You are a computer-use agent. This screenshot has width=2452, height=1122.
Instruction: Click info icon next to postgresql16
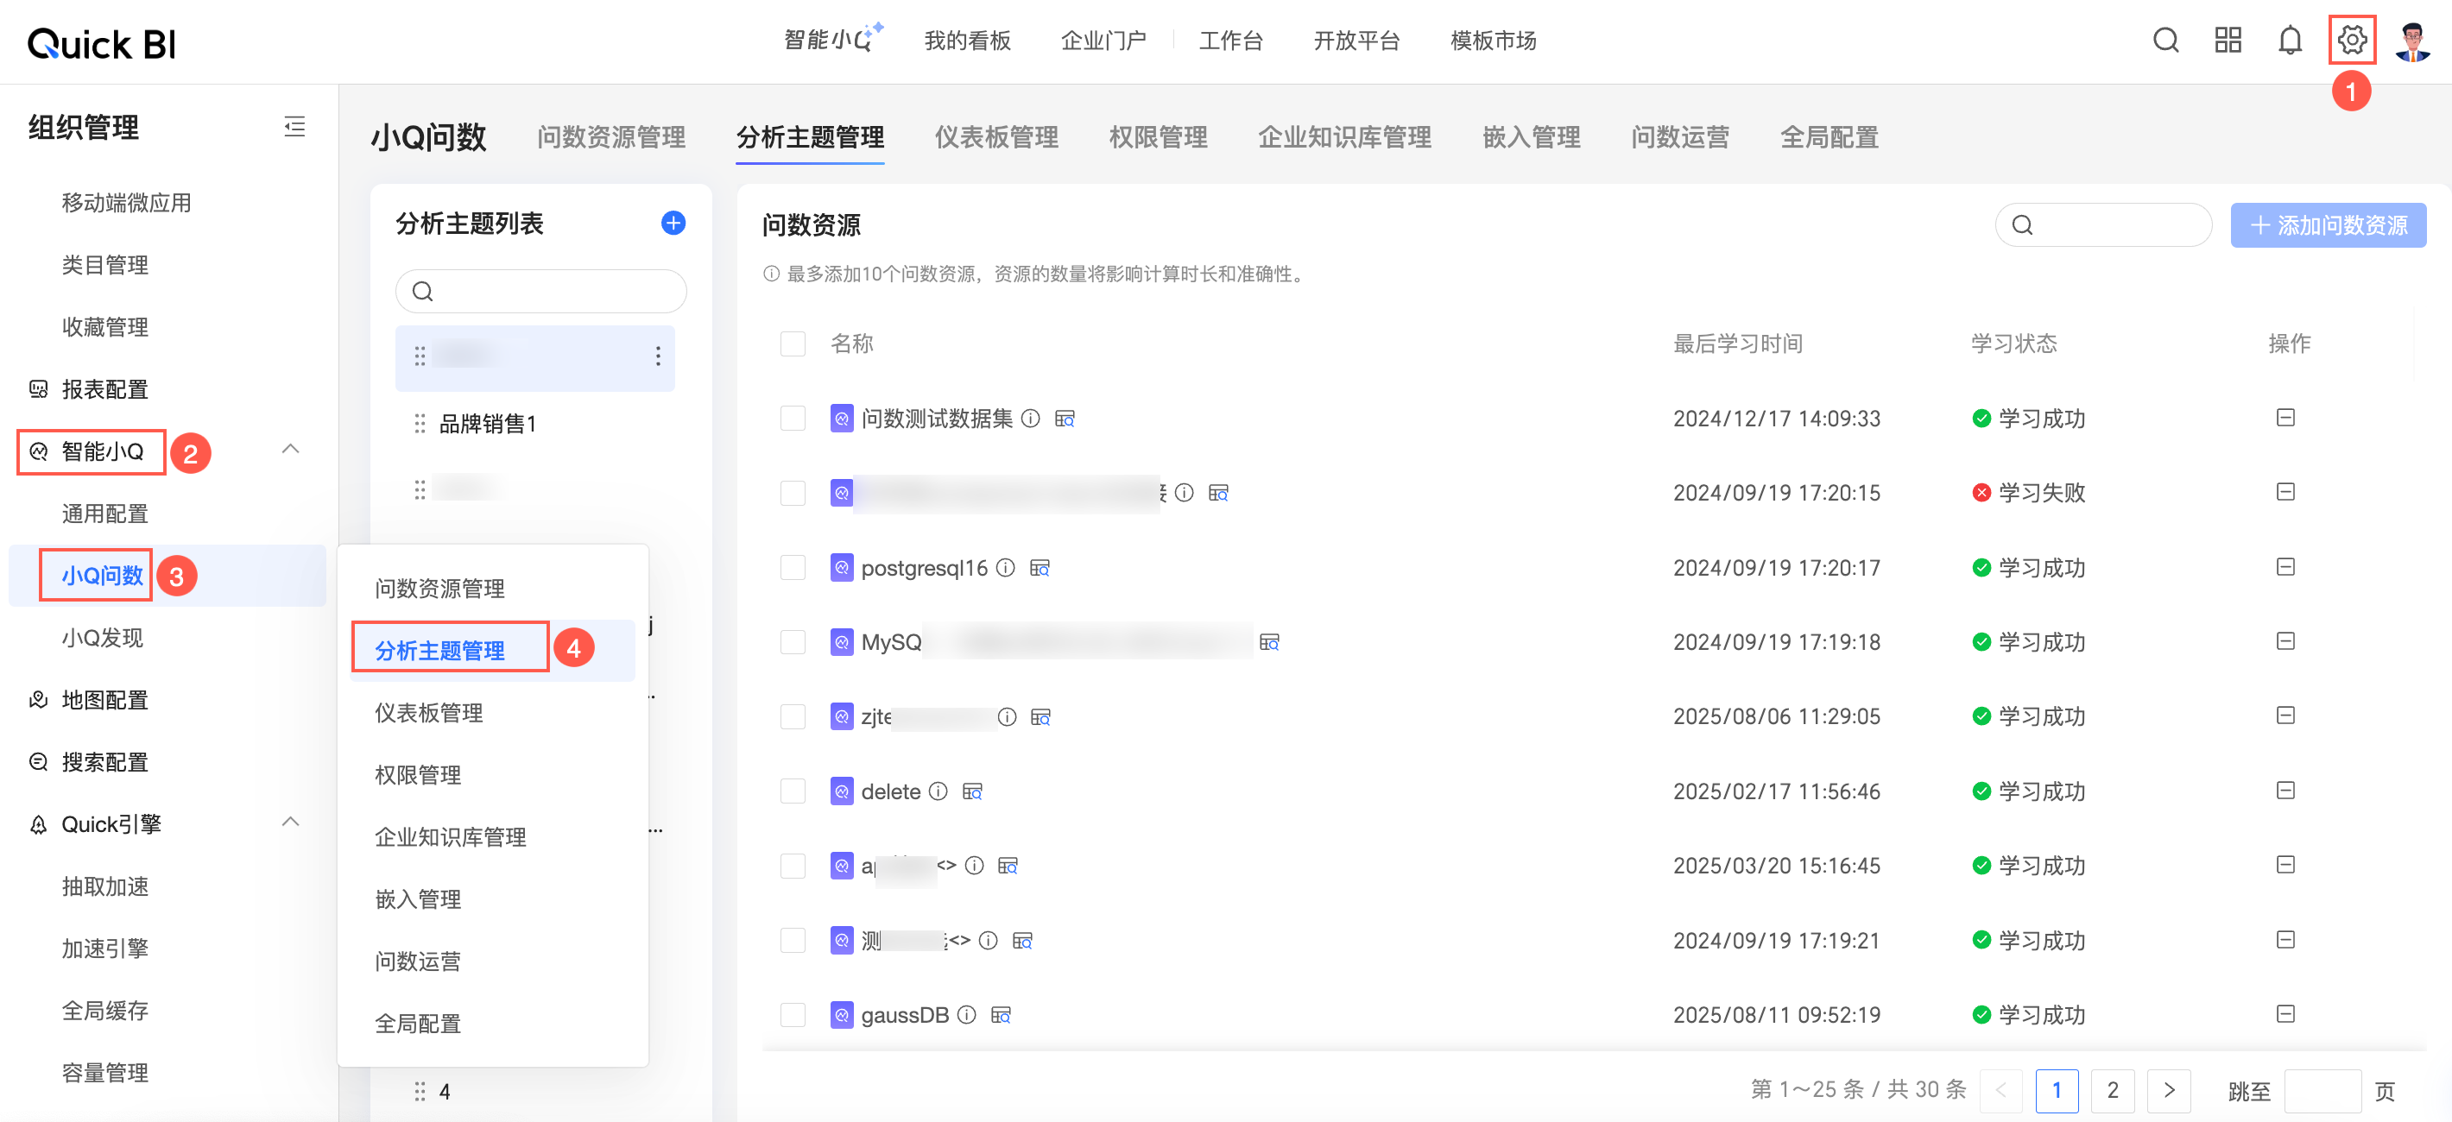click(1005, 568)
